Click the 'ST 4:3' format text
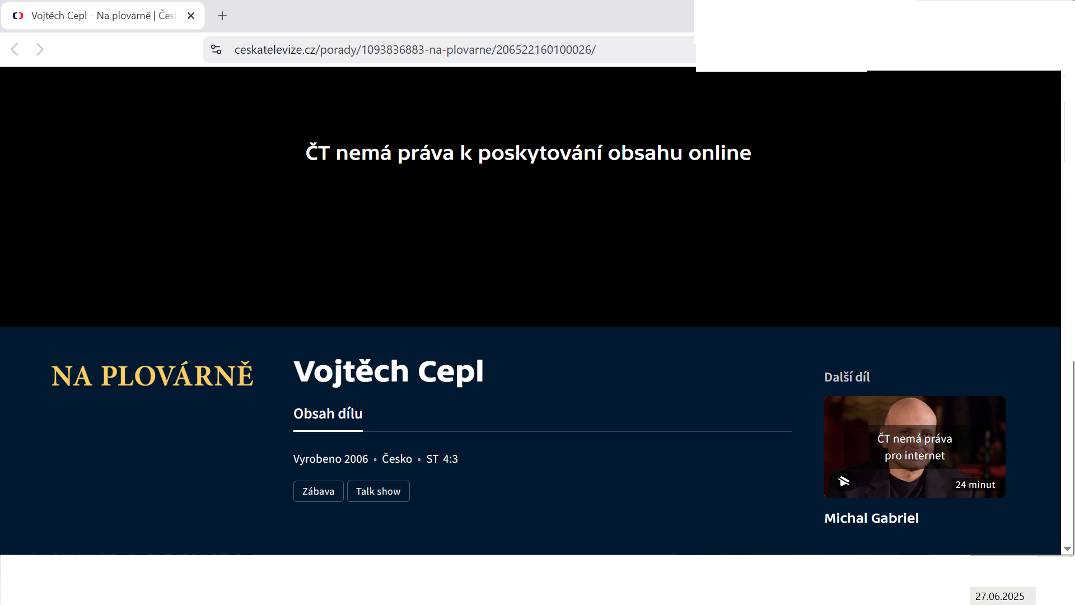Image resolution: width=1075 pixels, height=605 pixels. (442, 459)
